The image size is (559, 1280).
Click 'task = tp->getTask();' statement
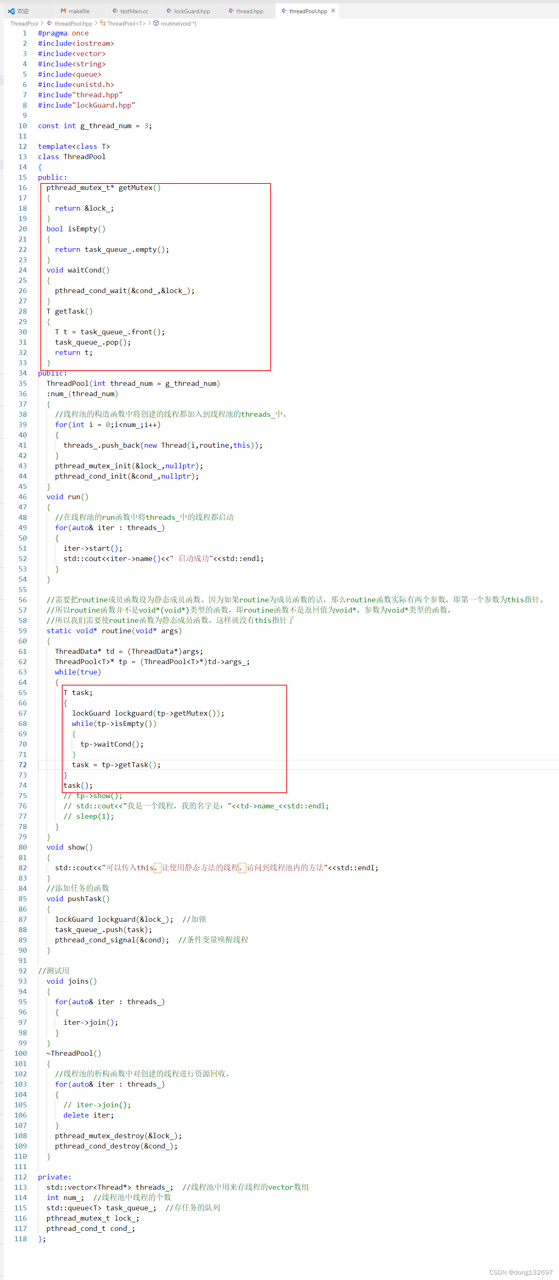[x=116, y=765]
